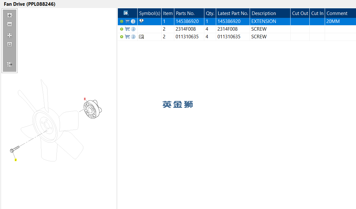Click the green gear for EXTENSION row

pyautogui.click(x=121, y=21)
